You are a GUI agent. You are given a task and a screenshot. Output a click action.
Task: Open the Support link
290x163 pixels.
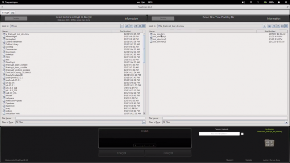[x=230, y=160]
